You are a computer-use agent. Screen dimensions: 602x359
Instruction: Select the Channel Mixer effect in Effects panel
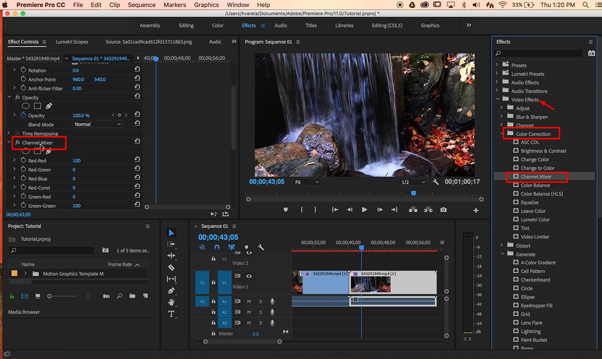pos(535,176)
